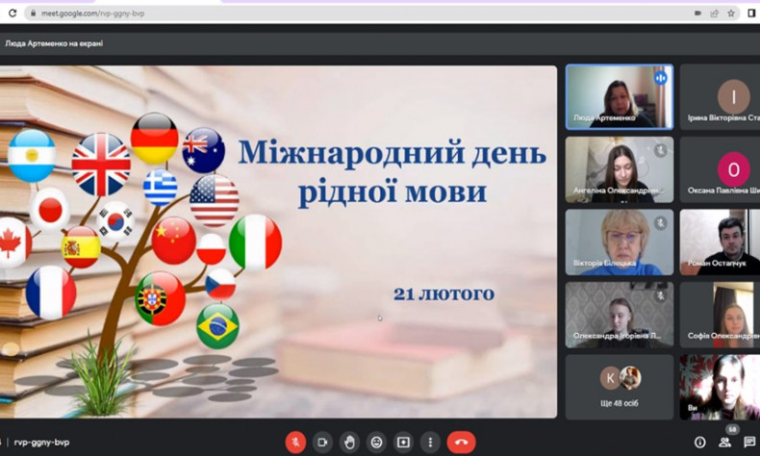Click the '21 лютого' date text
The width and height of the screenshot is (760, 456).
coord(444,293)
